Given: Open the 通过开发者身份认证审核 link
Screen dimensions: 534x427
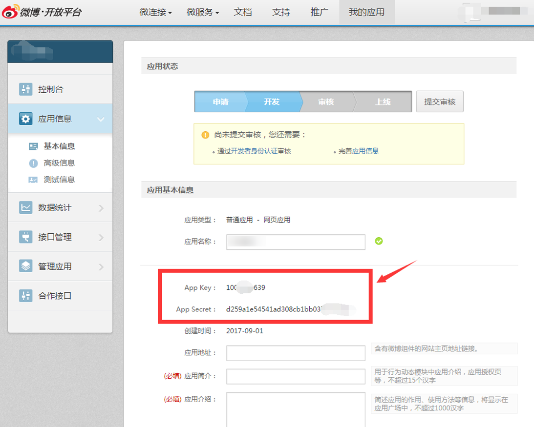Looking at the screenshot, I should (254, 151).
